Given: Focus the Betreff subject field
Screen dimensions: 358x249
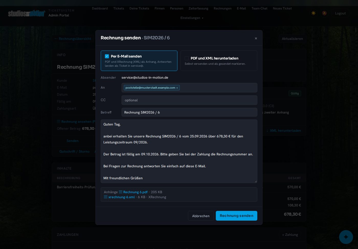Looking at the screenshot, I should (x=189, y=112).
